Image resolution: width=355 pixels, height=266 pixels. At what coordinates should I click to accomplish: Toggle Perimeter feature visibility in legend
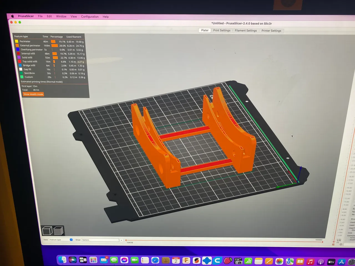pos(49,42)
